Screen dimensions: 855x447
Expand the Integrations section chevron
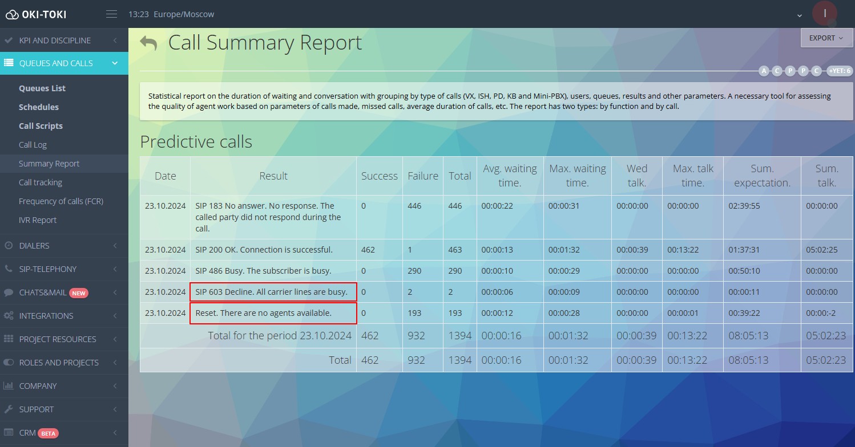tap(115, 316)
